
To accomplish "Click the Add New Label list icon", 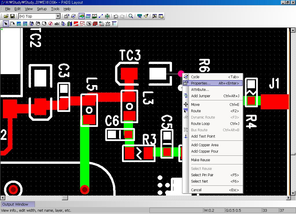I will [114, 24].
